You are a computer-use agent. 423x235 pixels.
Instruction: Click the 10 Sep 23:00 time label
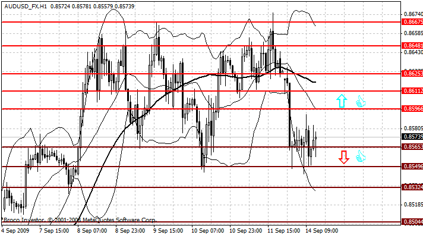(245, 231)
